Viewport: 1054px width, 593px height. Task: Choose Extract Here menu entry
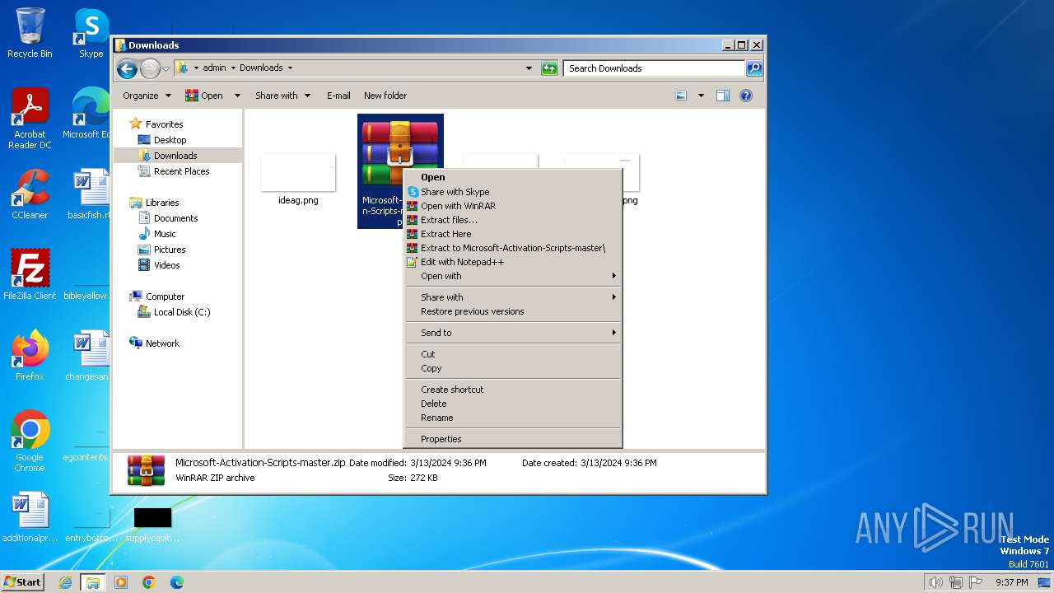[512, 234]
